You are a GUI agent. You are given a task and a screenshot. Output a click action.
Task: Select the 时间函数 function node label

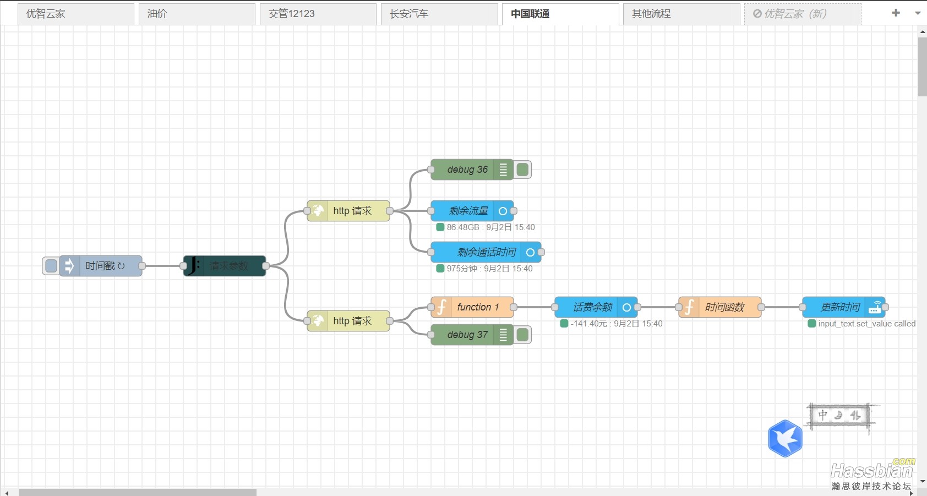pos(724,307)
